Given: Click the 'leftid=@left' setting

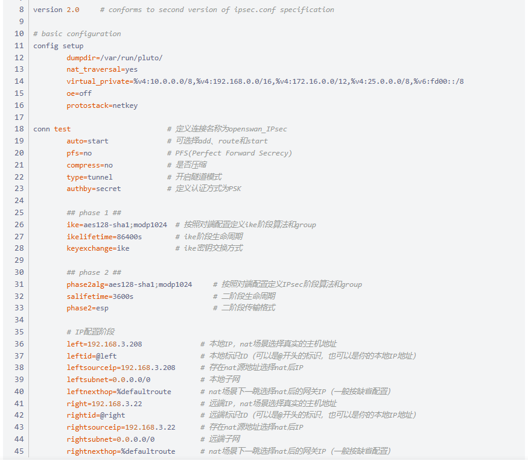Looking at the screenshot, I should point(92,356).
